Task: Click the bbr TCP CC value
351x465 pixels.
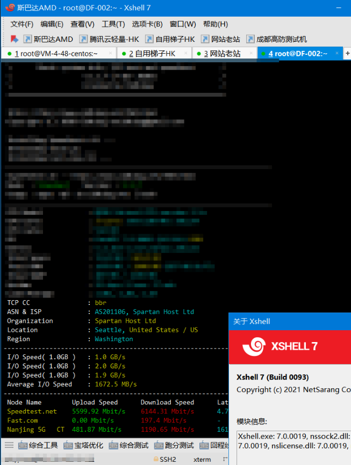Action: click(x=101, y=302)
